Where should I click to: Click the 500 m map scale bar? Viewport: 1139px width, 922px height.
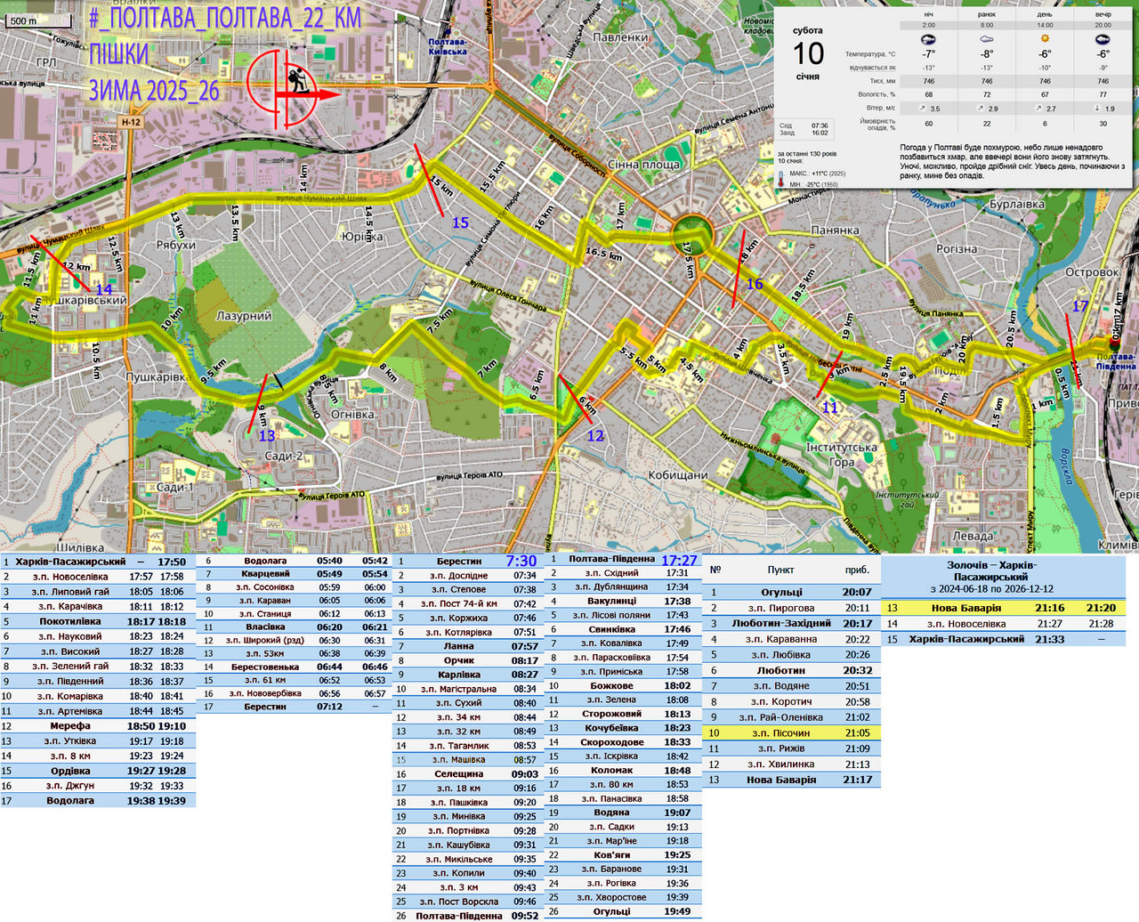tap(37, 20)
